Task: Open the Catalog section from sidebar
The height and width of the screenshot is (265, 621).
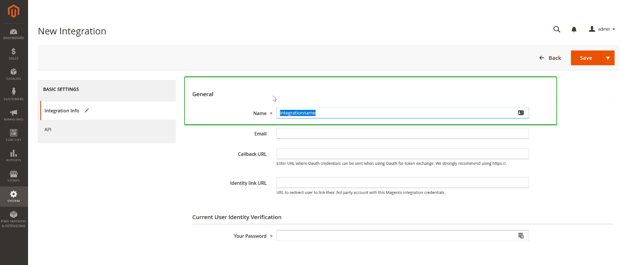Action: [x=13, y=74]
